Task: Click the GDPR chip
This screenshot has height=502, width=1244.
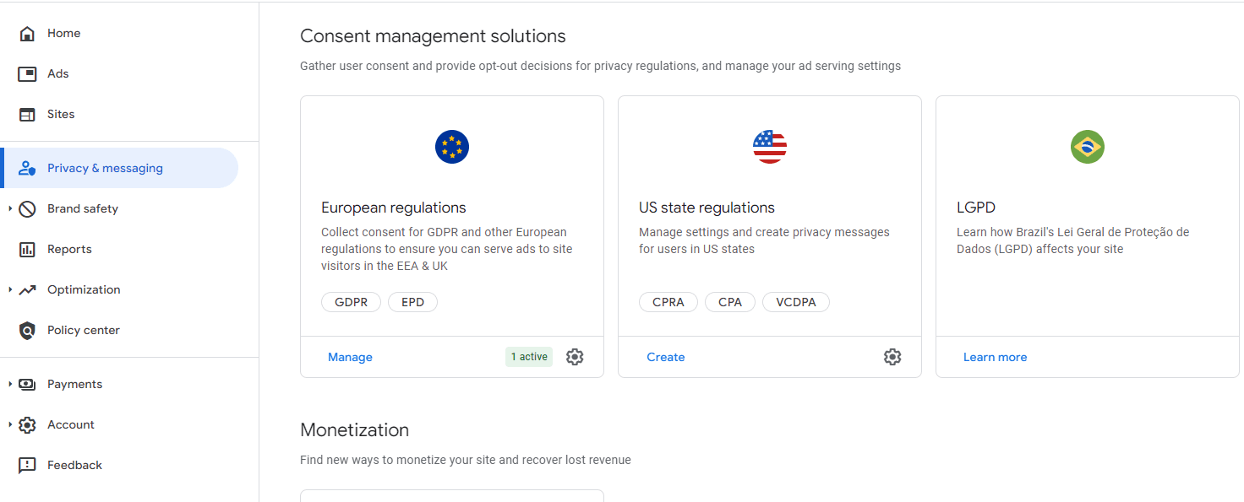Action: point(351,302)
